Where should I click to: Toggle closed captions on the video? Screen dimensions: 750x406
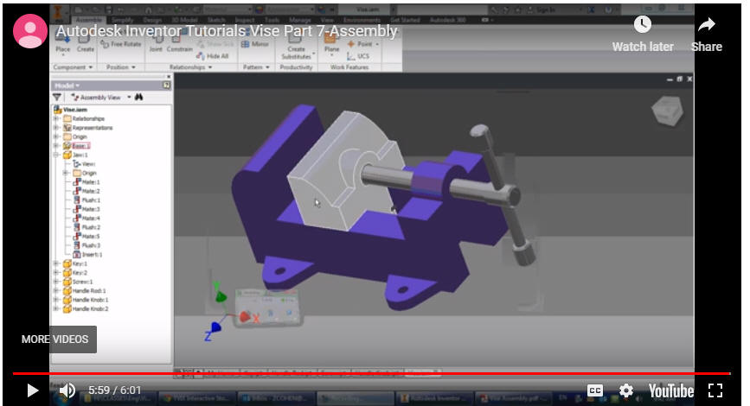[x=595, y=390]
